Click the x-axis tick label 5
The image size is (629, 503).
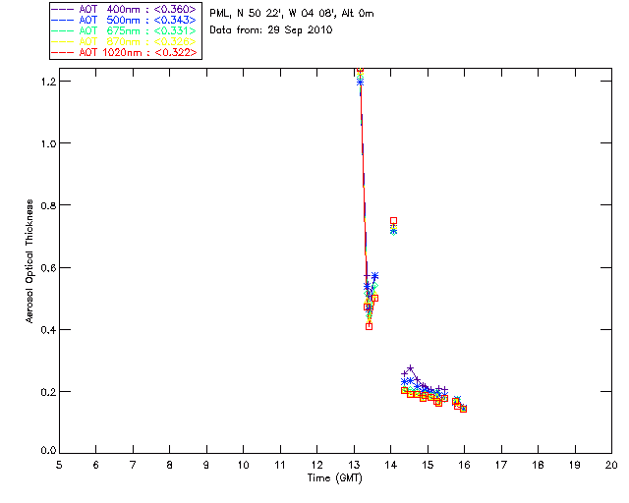59,465
